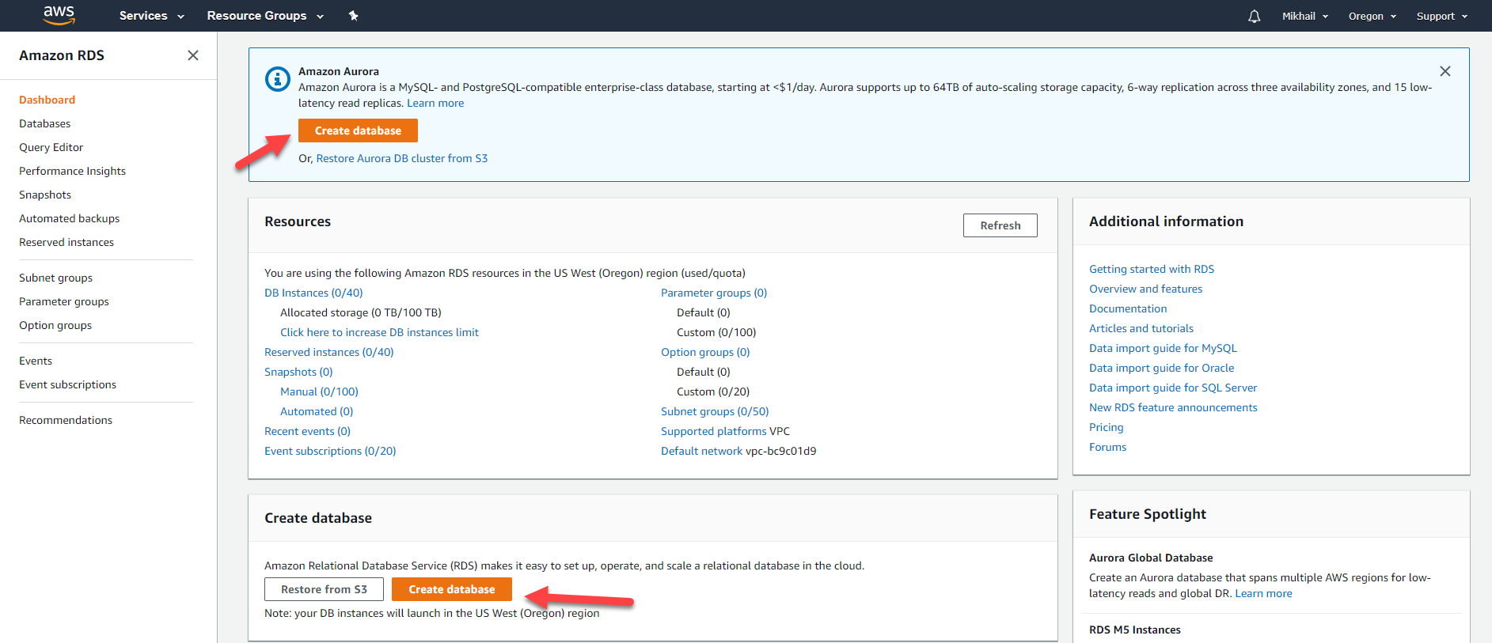The width and height of the screenshot is (1492, 643).
Task: Open Snapshots in the sidebar
Action: point(45,195)
